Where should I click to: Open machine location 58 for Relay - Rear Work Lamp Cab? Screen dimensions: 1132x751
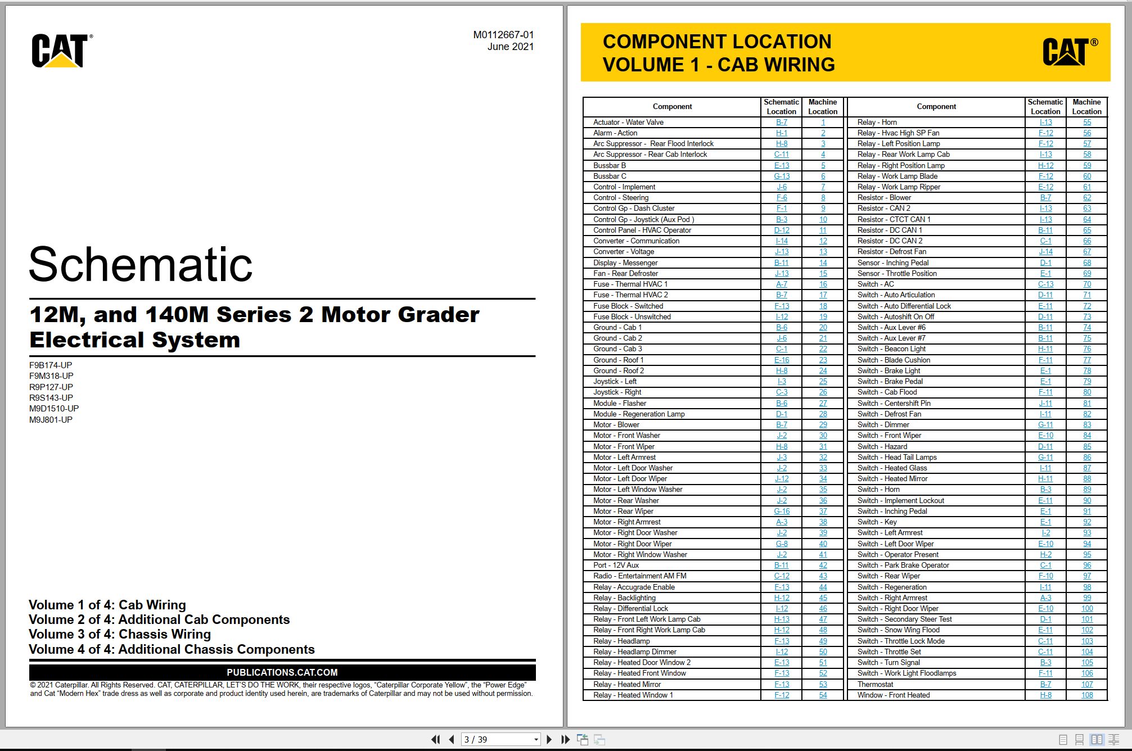1087,154
